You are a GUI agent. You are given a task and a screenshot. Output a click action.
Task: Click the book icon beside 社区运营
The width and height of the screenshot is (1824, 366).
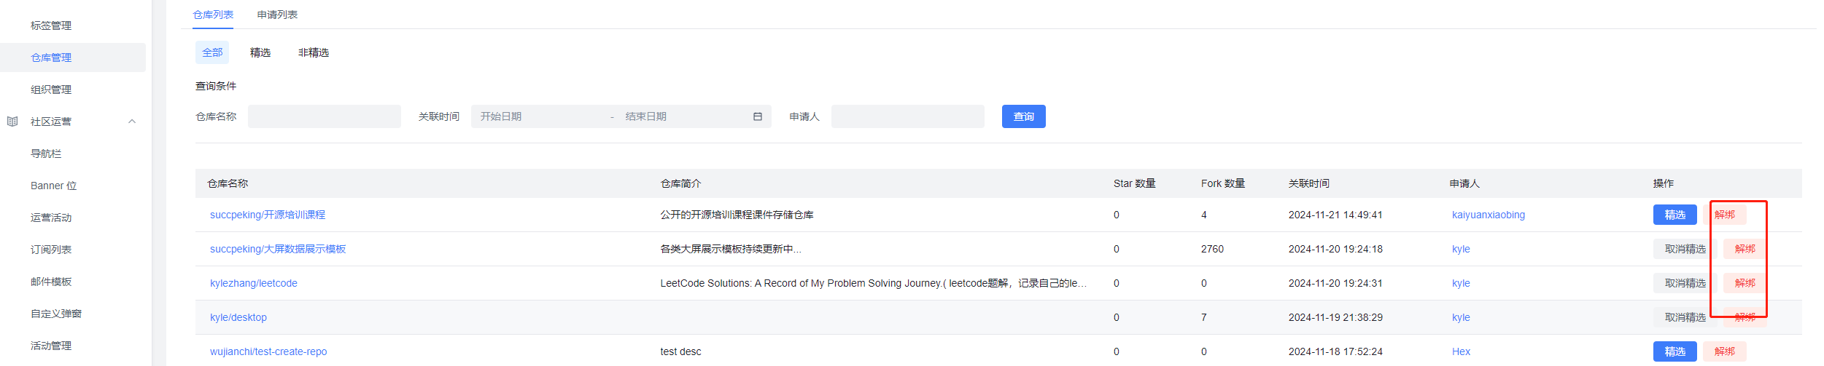(x=12, y=122)
